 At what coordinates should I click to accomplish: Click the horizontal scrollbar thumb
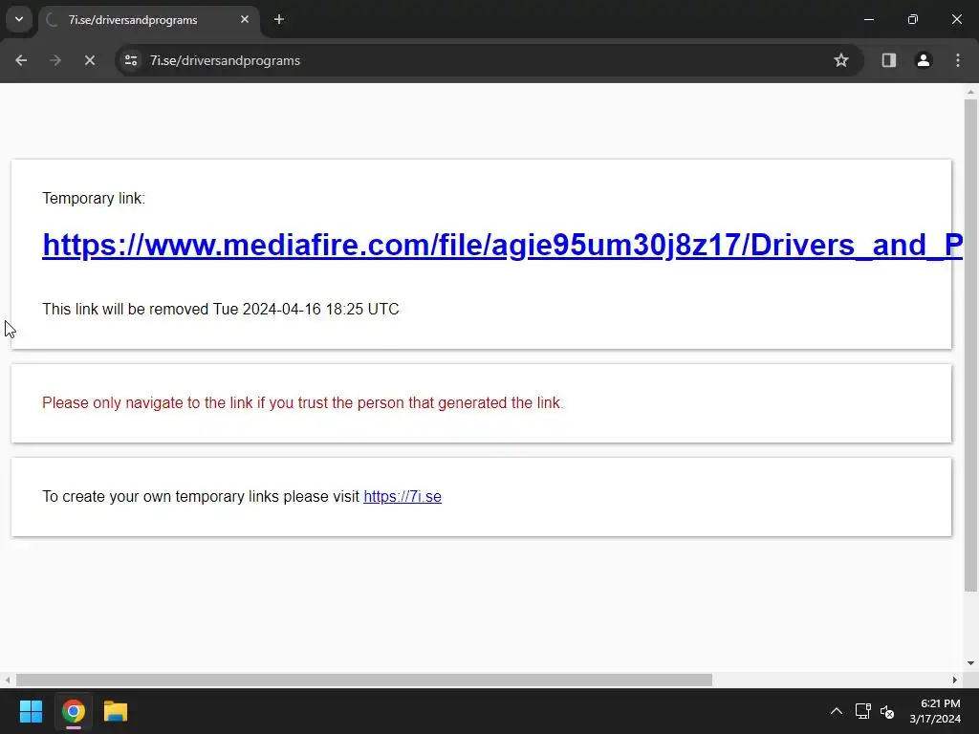[x=364, y=680]
